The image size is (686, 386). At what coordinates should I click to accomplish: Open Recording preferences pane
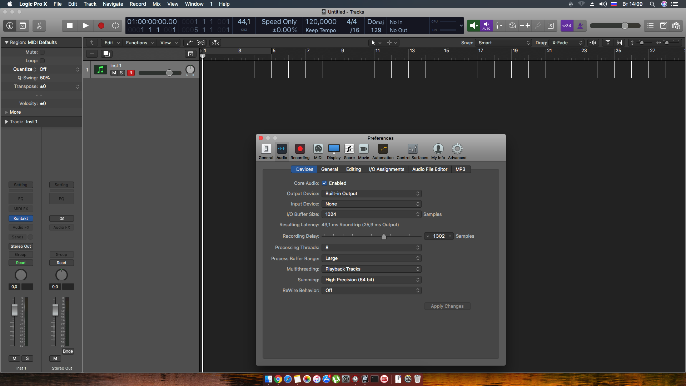(x=300, y=152)
